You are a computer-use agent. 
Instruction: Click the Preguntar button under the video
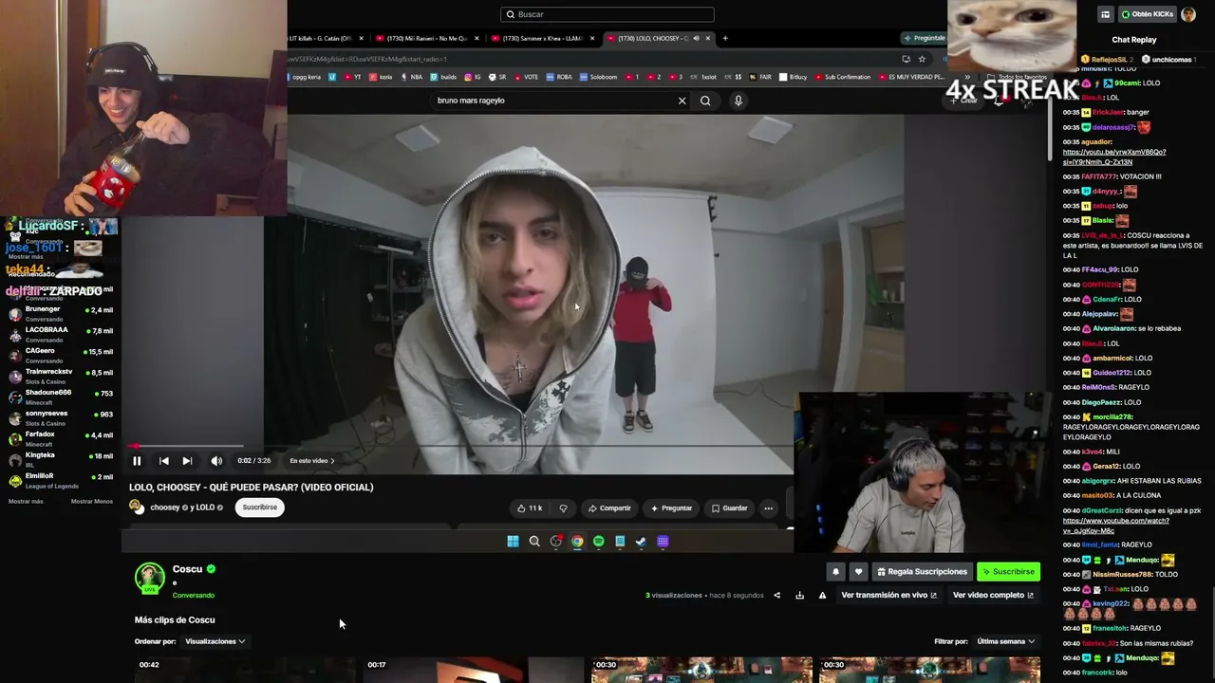671,508
